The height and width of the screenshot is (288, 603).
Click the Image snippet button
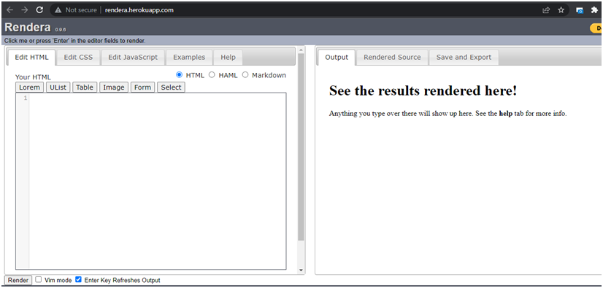(x=114, y=87)
